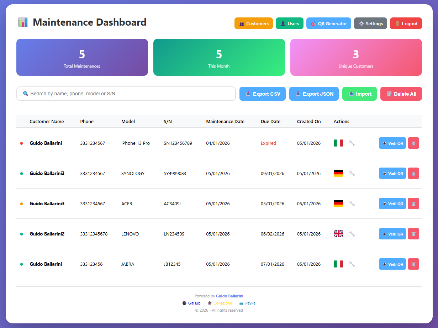Click the due date 09/01/2026
This screenshot has height=328, width=438.
point(273,173)
